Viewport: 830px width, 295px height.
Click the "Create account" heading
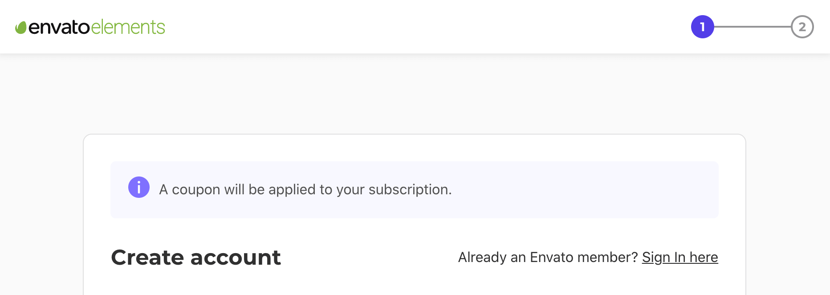point(196,257)
